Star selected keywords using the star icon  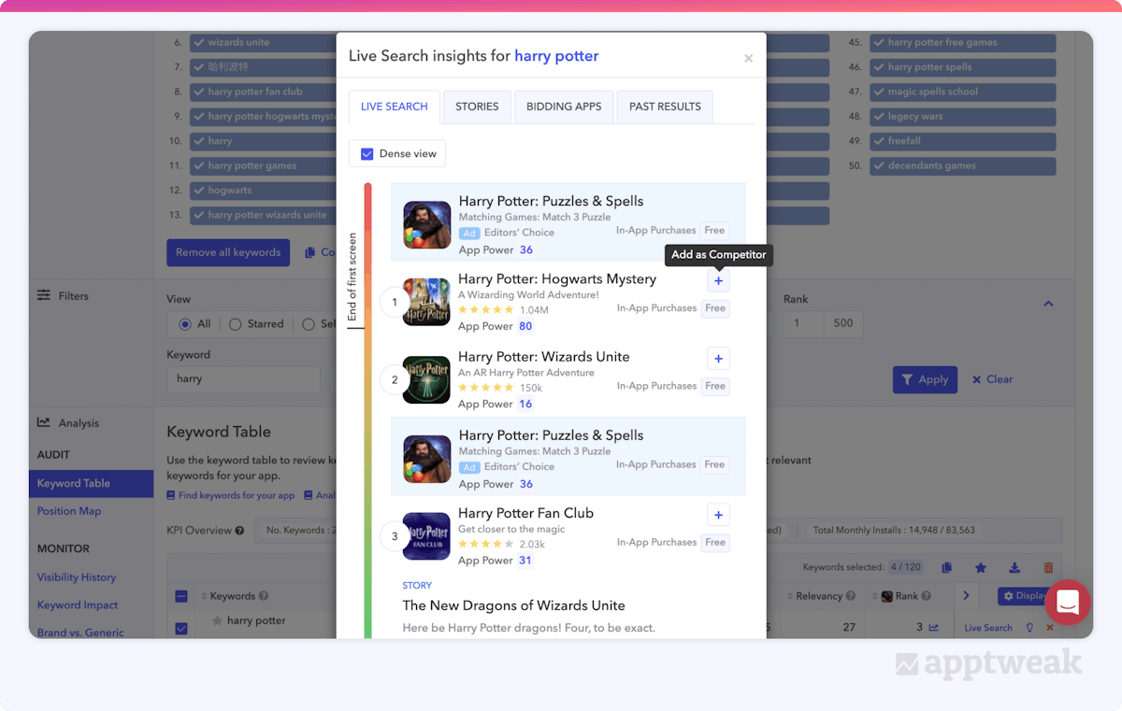click(x=981, y=568)
